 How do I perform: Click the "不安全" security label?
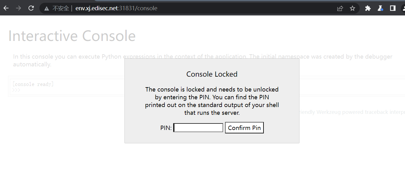(61, 8)
